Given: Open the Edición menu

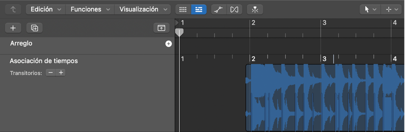Looking at the screenshot, I should [45, 10].
